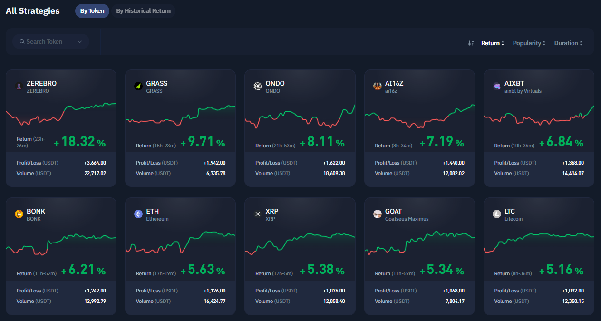This screenshot has height=321, width=601.
Task: Click the GRASS price chart
Action: click(180, 116)
